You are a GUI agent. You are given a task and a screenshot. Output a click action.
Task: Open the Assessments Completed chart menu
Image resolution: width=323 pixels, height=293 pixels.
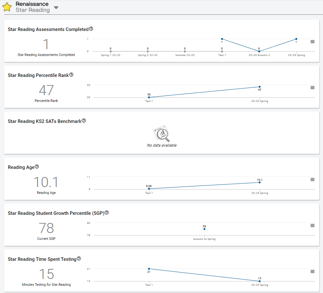coord(312,42)
